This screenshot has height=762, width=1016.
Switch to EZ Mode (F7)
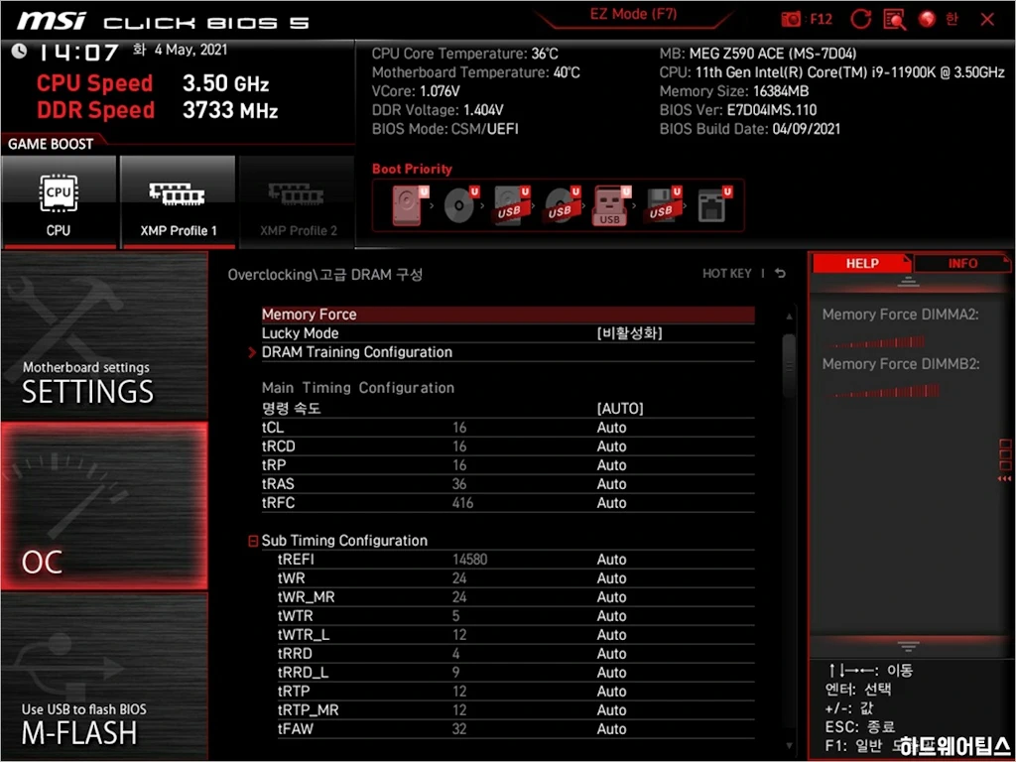pyautogui.click(x=633, y=14)
